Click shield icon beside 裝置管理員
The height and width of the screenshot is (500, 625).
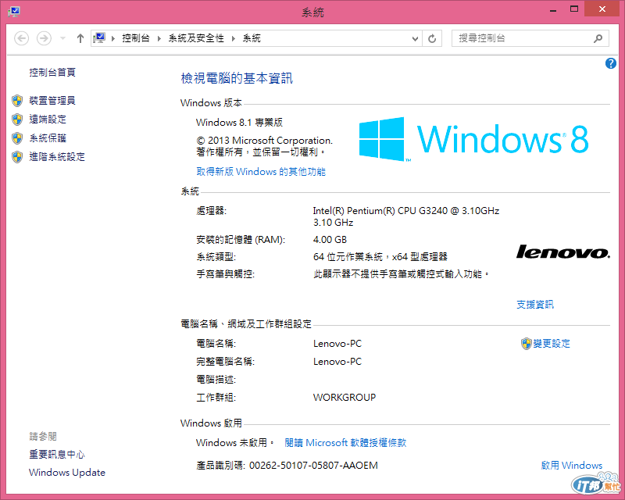pyautogui.click(x=17, y=101)
